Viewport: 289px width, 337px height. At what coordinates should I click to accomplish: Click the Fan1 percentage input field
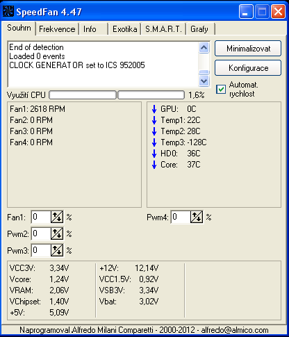pyautogui.click(x=41, y=217)
